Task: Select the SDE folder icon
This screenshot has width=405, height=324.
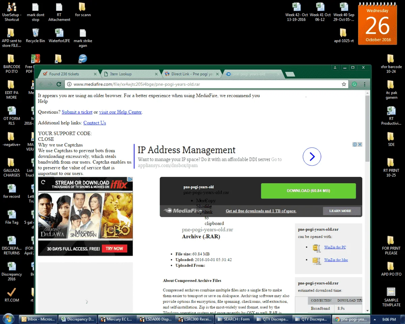Action: 391,139
